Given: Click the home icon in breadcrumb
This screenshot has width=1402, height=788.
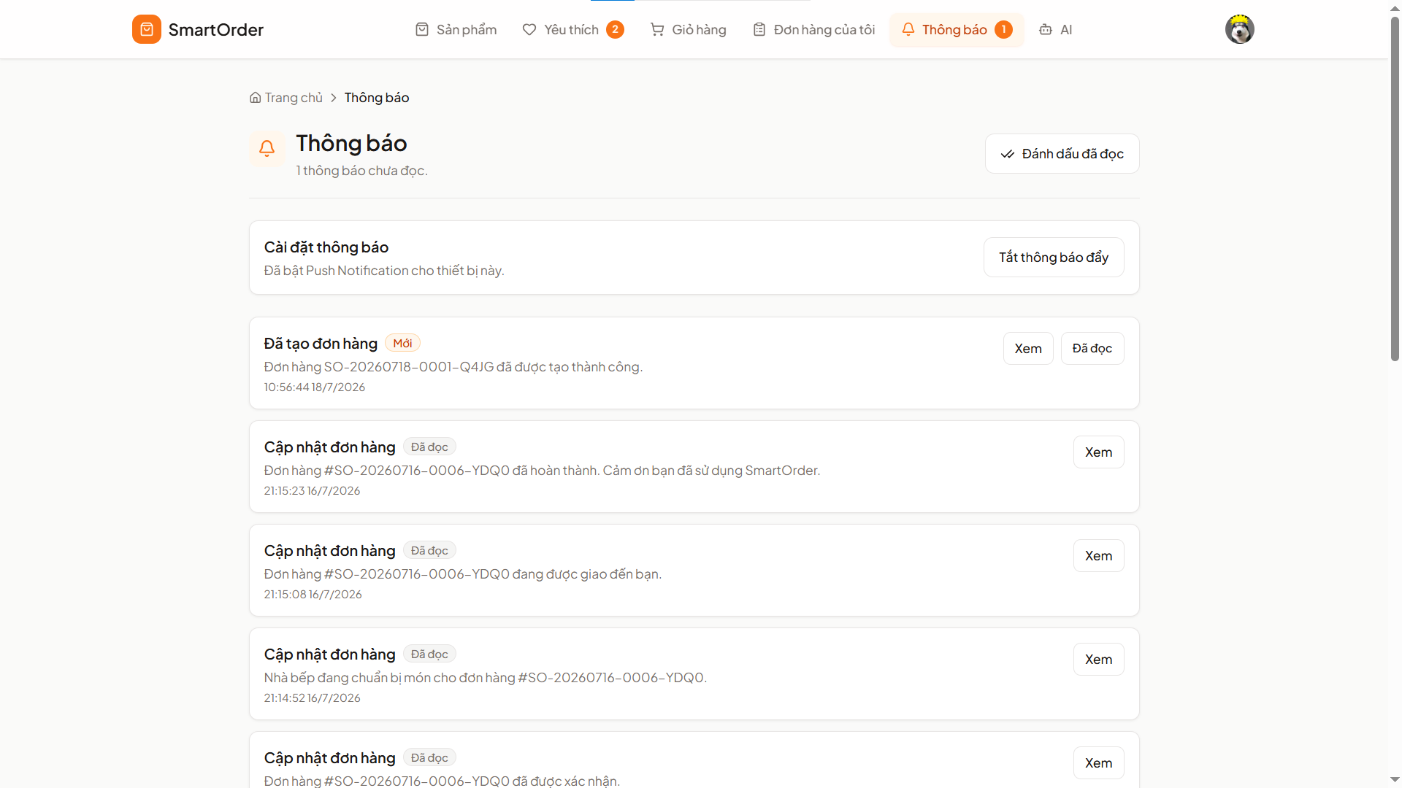Looking at the screenshot, I should pos(255,98).
